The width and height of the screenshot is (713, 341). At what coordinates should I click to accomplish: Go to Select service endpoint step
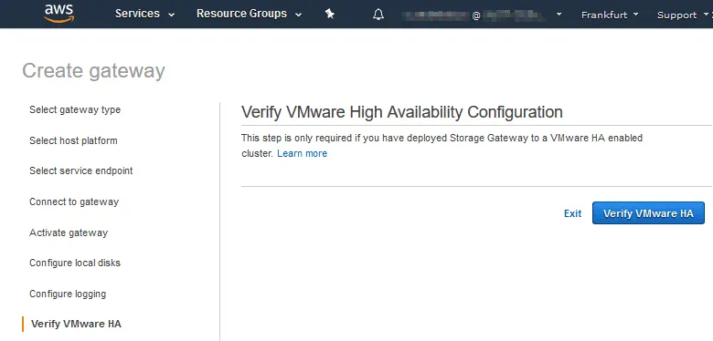(x=81, y=170)
